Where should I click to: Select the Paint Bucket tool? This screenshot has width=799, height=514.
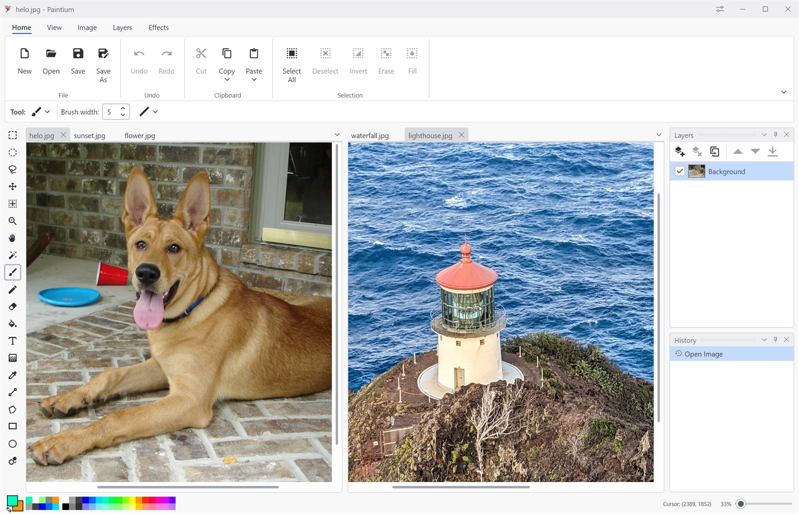pos(12,323)
